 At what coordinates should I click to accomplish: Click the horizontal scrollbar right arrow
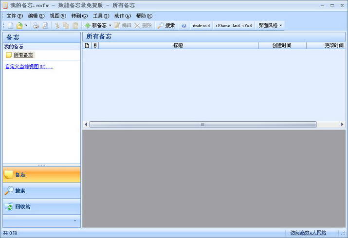342,124
